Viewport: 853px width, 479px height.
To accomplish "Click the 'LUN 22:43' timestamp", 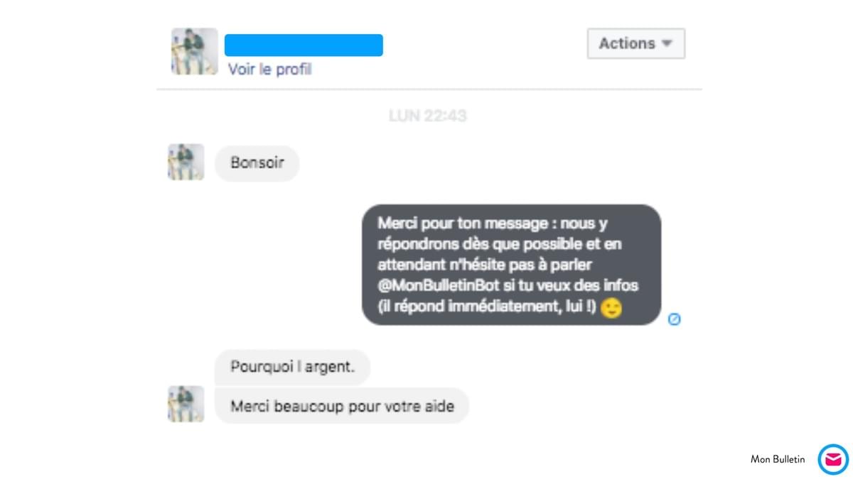I will pos(427,115).
